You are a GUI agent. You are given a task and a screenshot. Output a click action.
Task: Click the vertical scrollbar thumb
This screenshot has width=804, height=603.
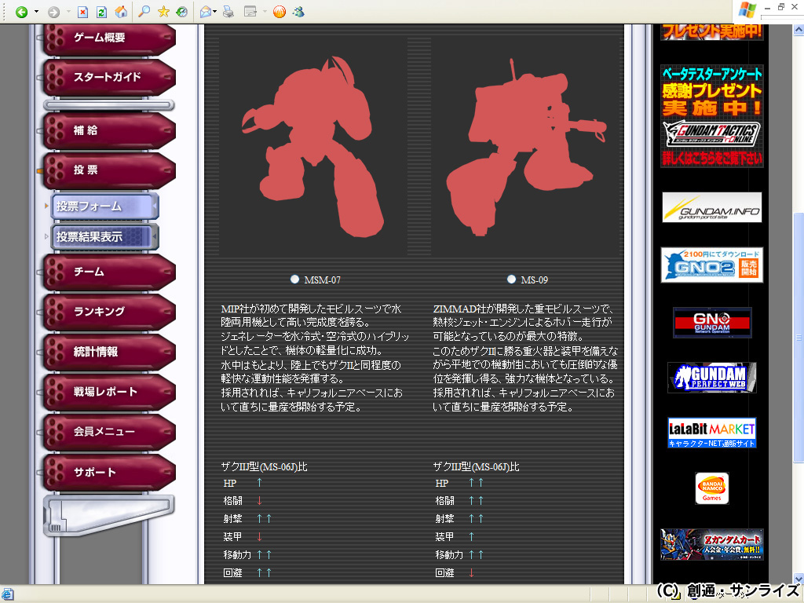(799, 338)
